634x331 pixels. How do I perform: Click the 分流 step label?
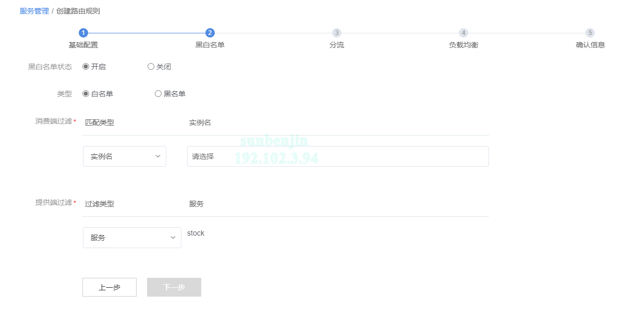337,45
